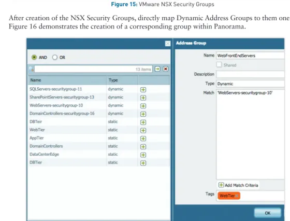Add WebServers-securitygroup-10 via plus icon
Image resolution: width=290 pixels, height=221 pixels.
[143, 106]
